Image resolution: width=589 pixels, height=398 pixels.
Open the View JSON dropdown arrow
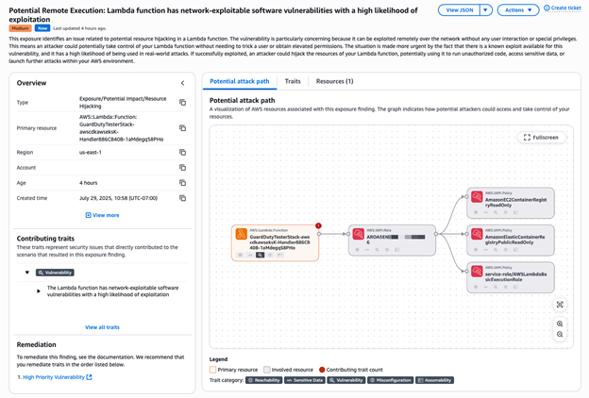(x=486, y=10)
